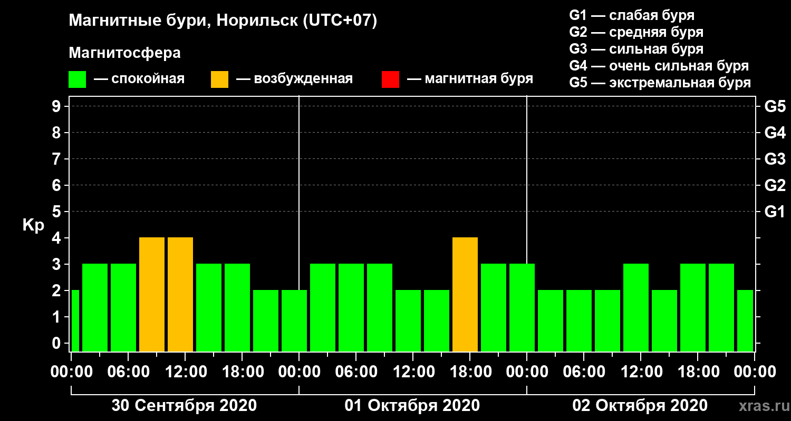Click the narrow green bar at 30 Сентября 00:00
This screenshot has width=791, height=421.
pos(75,321)
